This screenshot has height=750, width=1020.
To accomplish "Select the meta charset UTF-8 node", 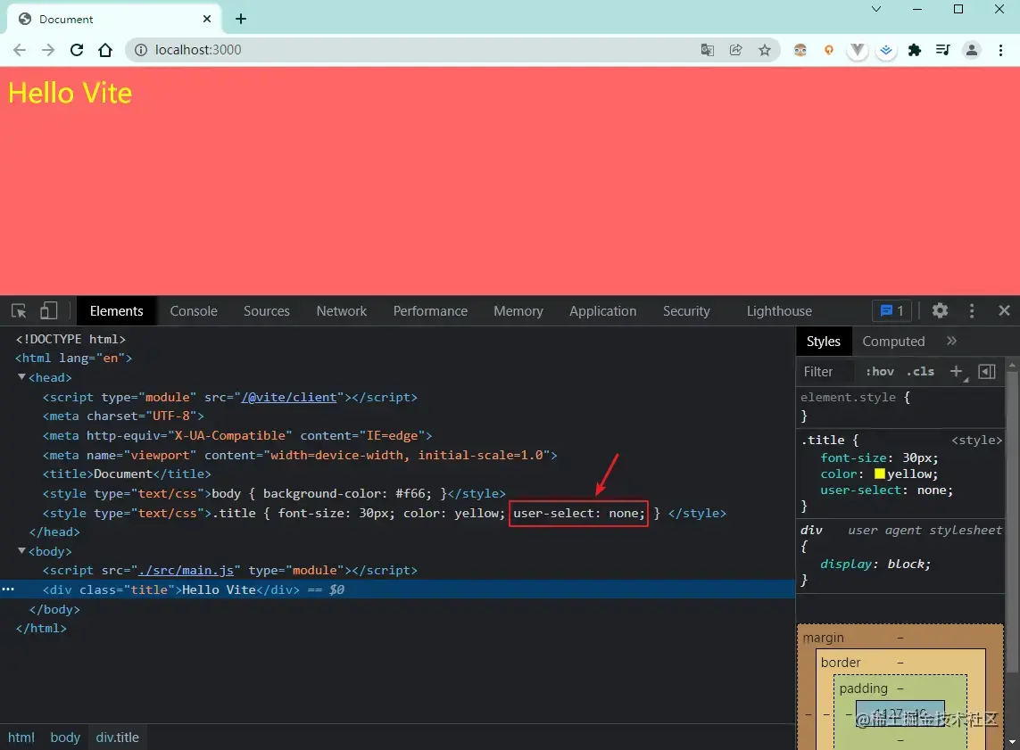I will coord(124,416).
